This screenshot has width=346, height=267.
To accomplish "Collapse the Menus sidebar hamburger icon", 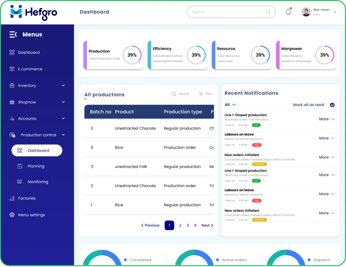I will [x=13, y=34].
